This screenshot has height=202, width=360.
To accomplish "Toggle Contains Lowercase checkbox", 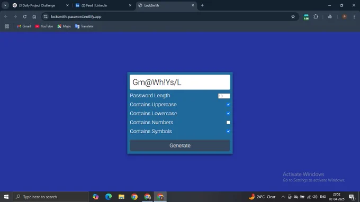I will [228, 114].
